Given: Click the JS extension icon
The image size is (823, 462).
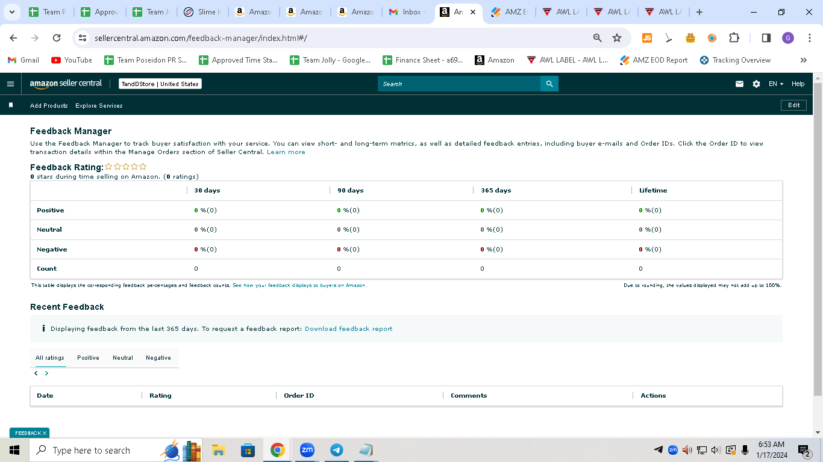Looking at the screenshot, I should click(647, 38).
